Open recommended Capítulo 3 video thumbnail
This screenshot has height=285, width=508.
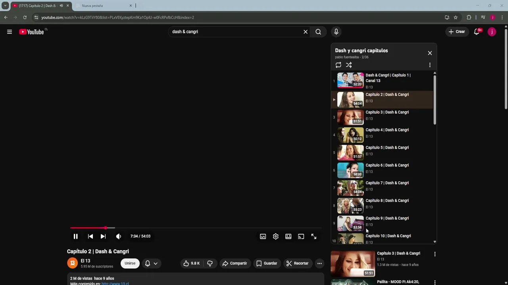click(x=353, y=264)
